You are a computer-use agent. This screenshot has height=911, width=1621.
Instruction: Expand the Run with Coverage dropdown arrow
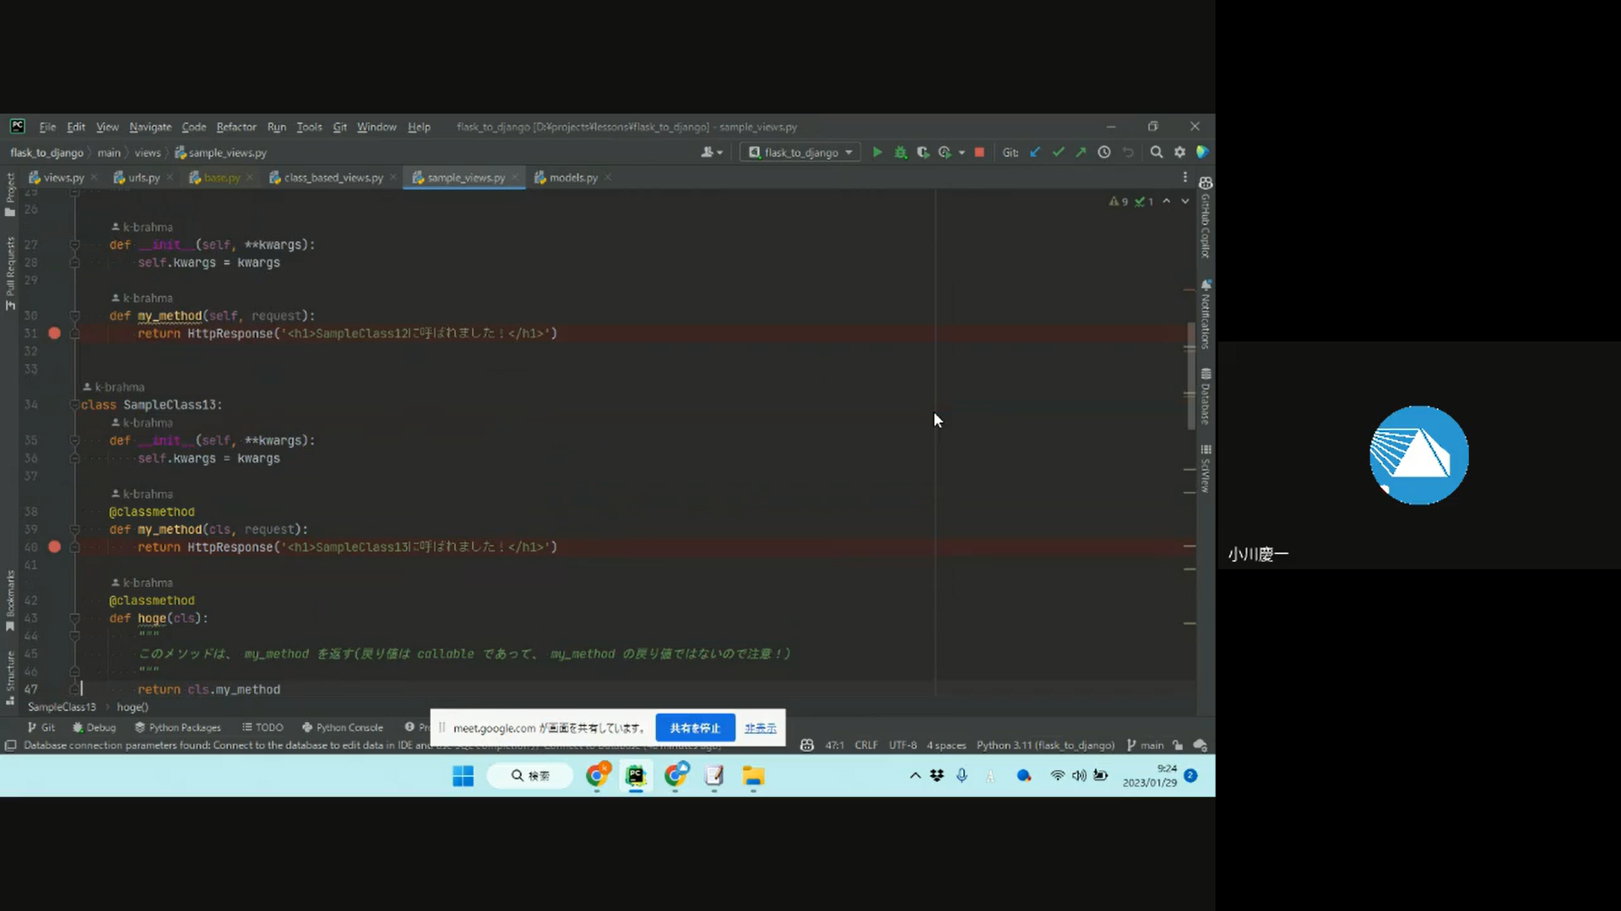pyautogui.click(x=962, y=153)
